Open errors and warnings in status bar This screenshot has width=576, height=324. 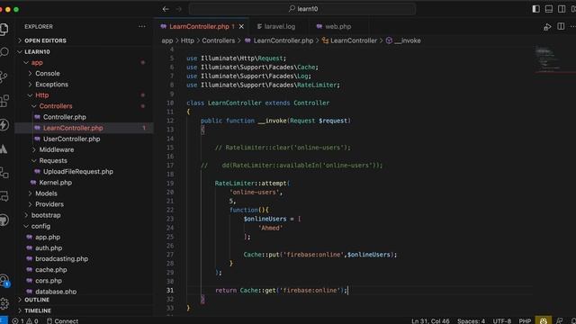coord(25,320)
